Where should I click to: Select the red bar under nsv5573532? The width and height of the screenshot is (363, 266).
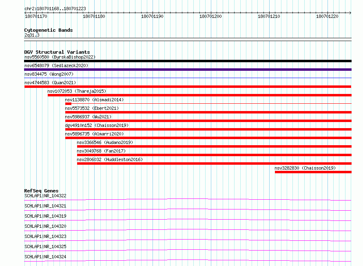point(208,112)
